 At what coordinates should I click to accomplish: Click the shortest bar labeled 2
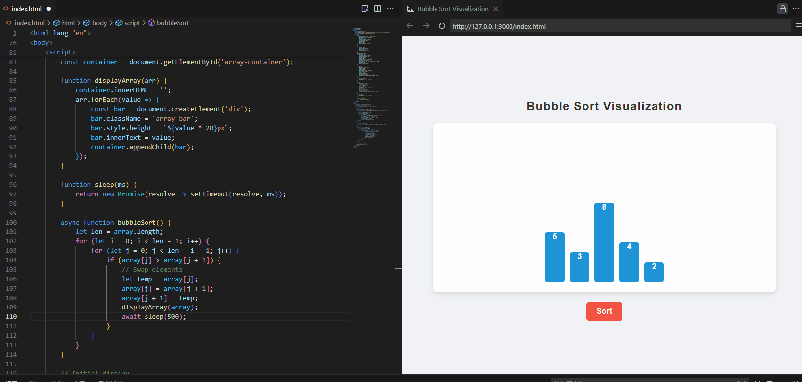pos(654,272)
